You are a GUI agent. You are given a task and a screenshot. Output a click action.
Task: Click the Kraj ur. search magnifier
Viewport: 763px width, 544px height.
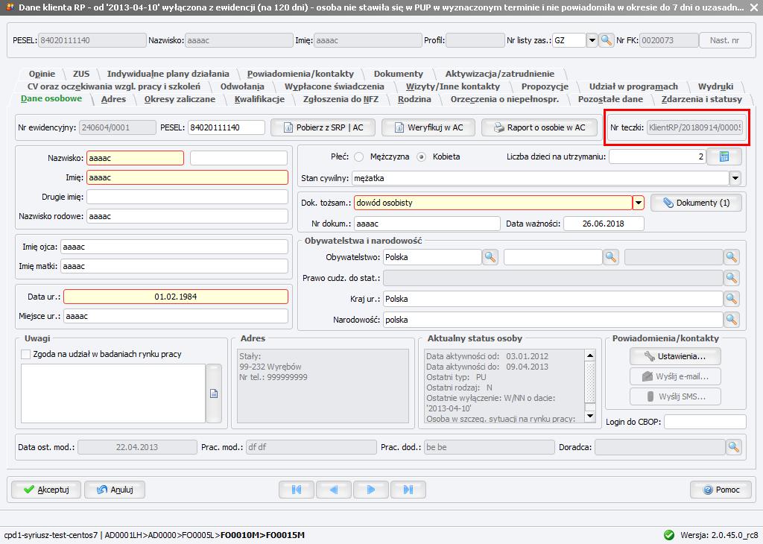[x=732, y=299]
